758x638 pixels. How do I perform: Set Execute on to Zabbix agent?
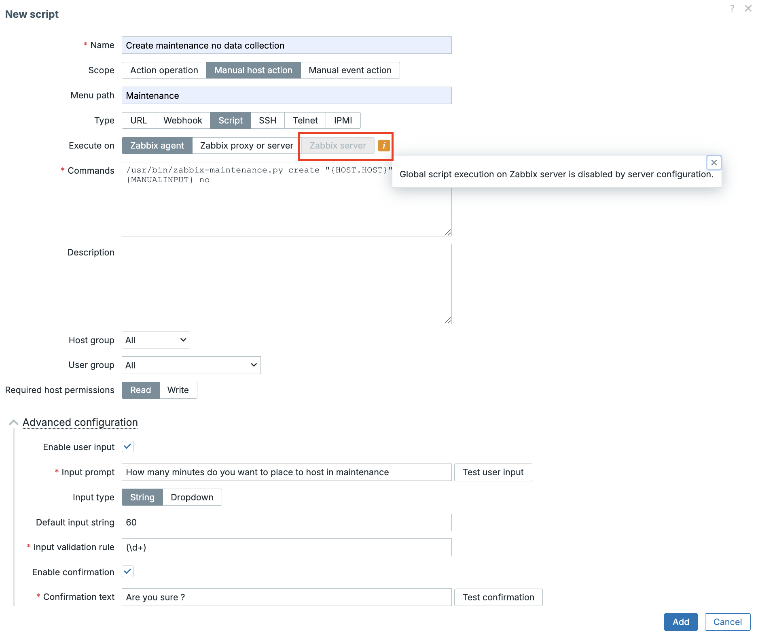coord(157,146)
